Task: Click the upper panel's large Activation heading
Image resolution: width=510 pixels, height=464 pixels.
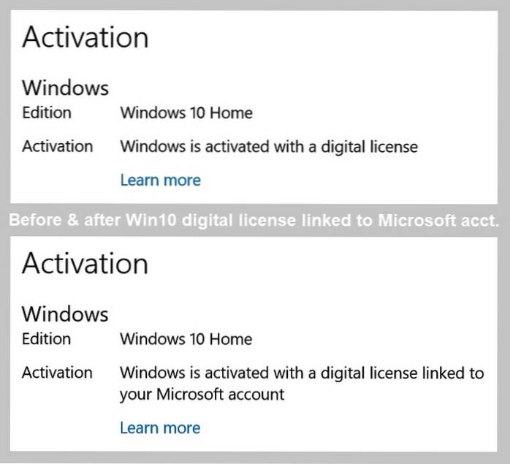Action: pos(85,37)
